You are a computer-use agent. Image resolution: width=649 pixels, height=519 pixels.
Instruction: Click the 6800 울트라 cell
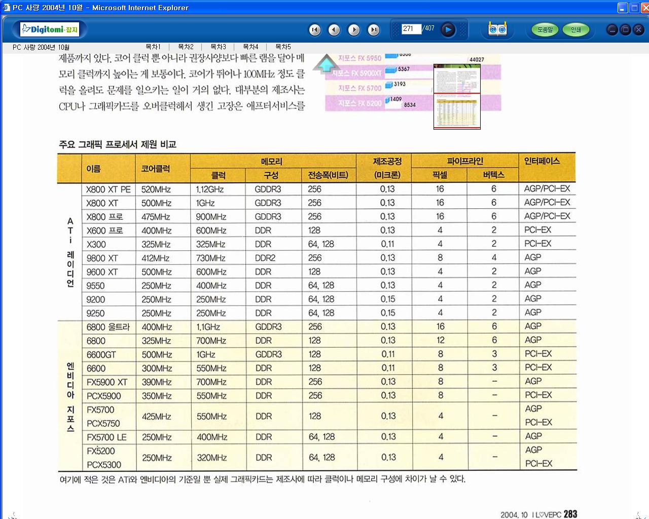(x=108, y=327)
